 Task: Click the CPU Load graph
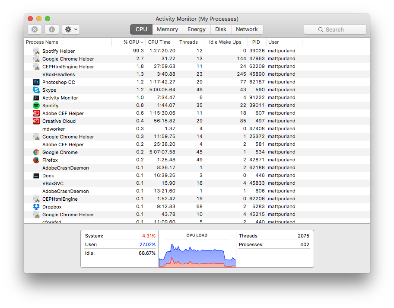click(x=197, y=254)
